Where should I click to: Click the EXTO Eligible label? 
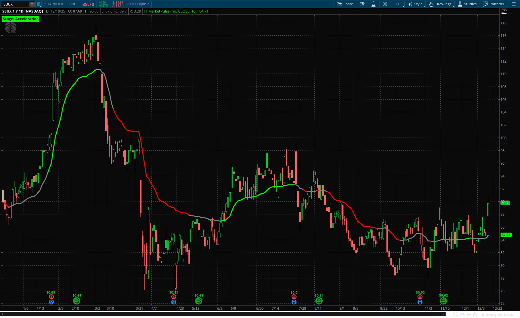(x=138, y=4)
